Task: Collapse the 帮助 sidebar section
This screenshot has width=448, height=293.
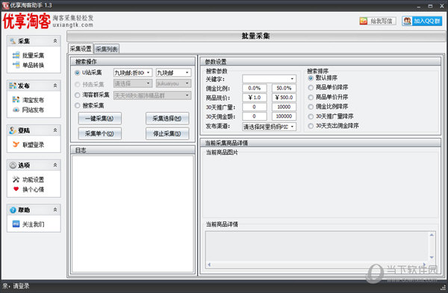Action: coord(55,210)
